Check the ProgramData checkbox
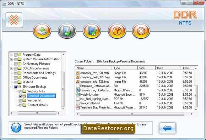 click(x=16, y=55)
